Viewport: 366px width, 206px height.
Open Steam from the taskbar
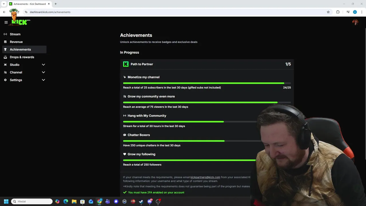[141, 201]
